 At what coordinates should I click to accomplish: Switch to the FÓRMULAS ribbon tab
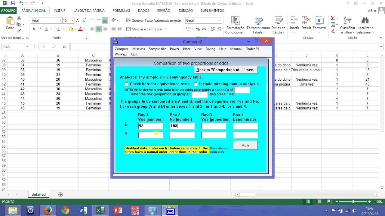[121, 10]
